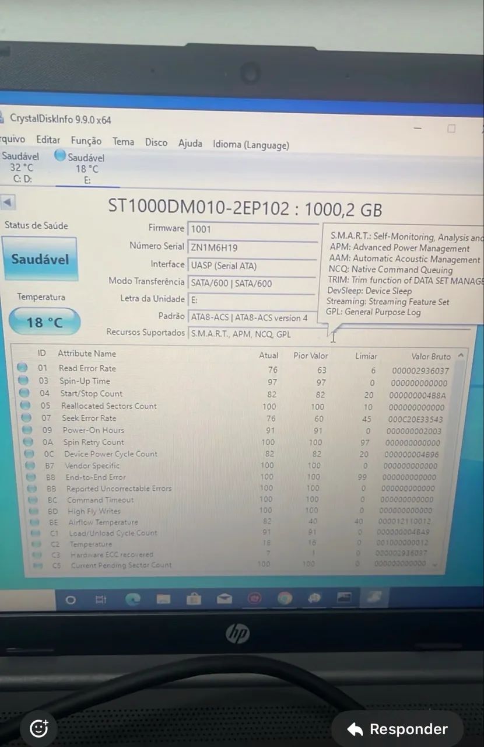Open the Mail app from the taskbar
This screenshot has width=484, height=747.
pyautogui.click(x=225, y=599)
